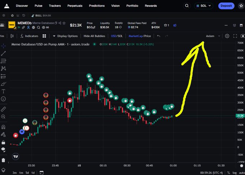Screen dimensions: 245x175
Task: Click Hide All Bubbles
Action: point(94,36)
